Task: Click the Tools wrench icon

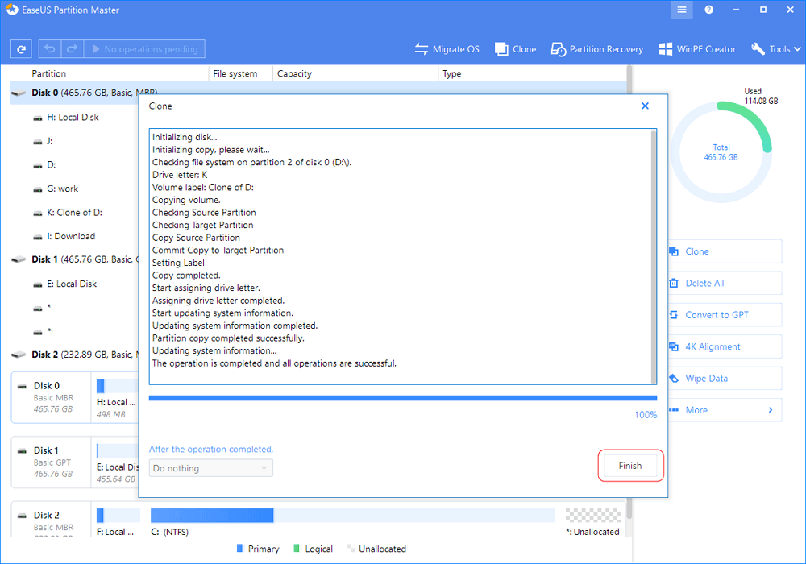Action: click(758, 49)
